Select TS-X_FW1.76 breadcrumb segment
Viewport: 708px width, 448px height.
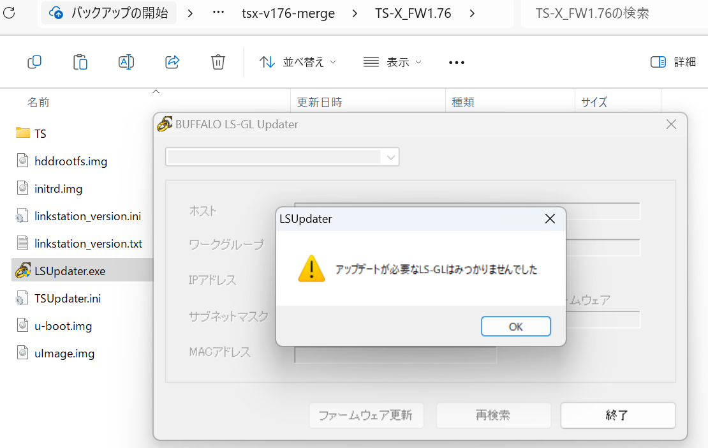tap(413, 13)
